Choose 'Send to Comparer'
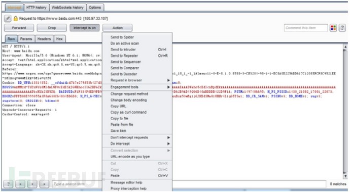Image resolution: width=350 pixels, height=192 pixels. (x=137, y=68)
